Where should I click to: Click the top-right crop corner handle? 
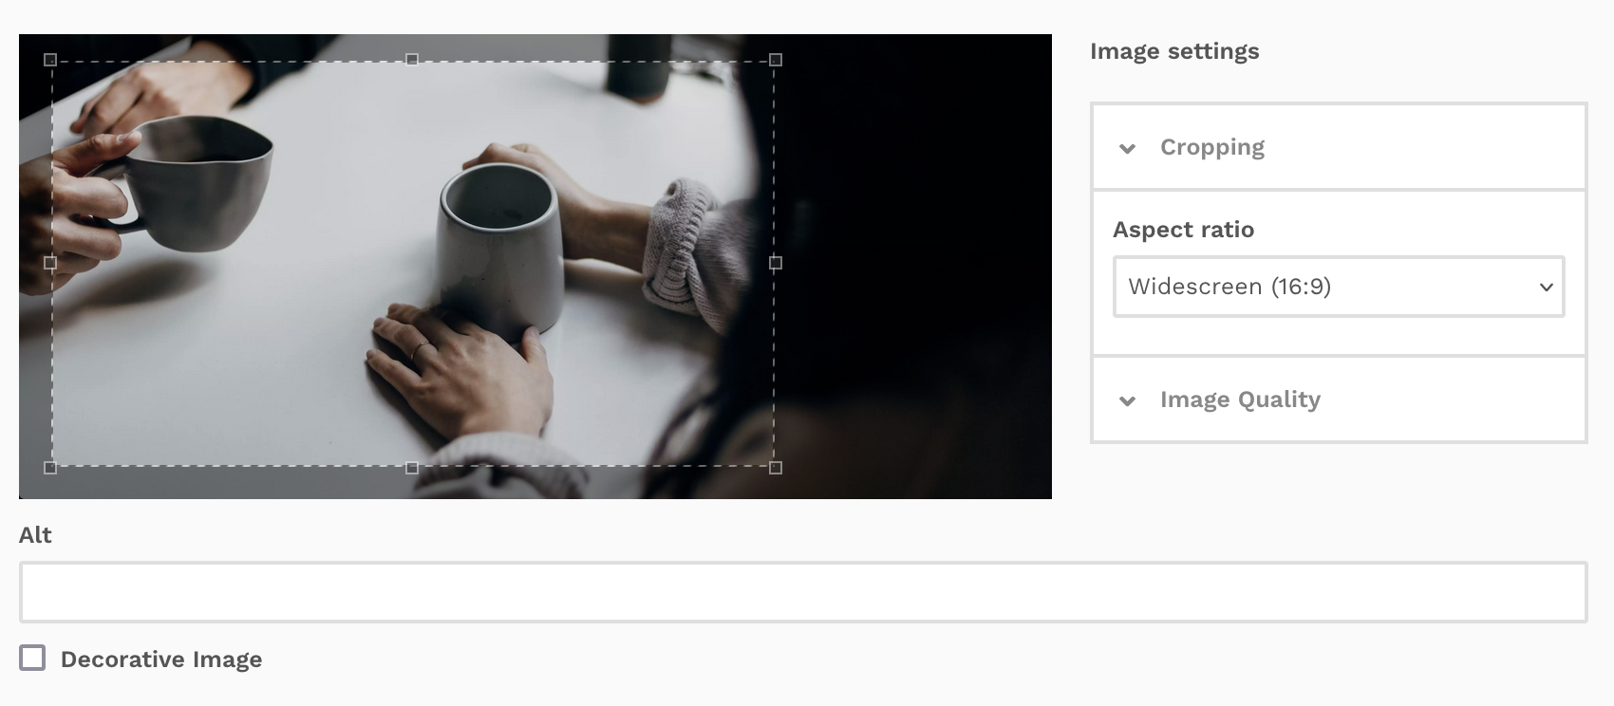coord(776,60)
